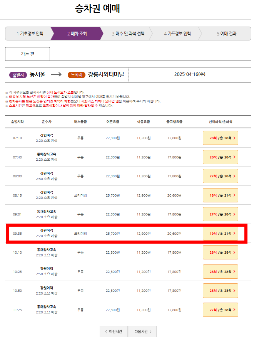
Task: Open the 10:25 departure seat button
Action: click(x=221, y=271)
